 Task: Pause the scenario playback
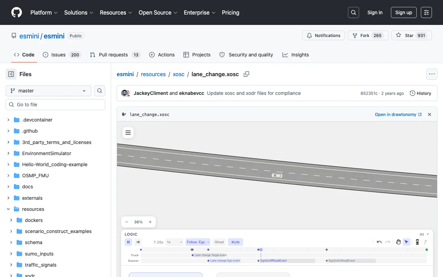click(x=128, y=242)
